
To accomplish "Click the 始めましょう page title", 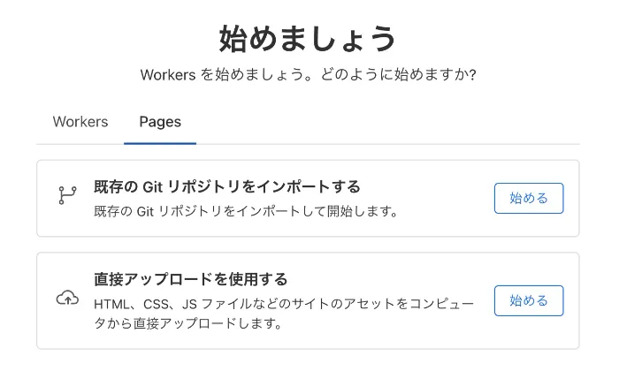I will click(308, 39).
